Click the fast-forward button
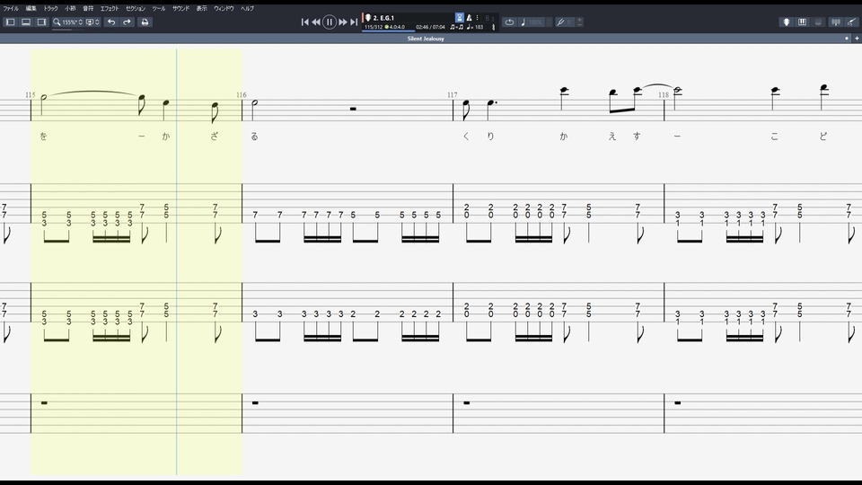This screenshot has width=862, height=485. [x=342, y=22]
